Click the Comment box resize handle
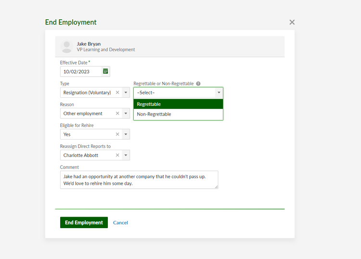The height and width of the screenshot is (259, 361). pyautogui.click(x=216, y=187)
